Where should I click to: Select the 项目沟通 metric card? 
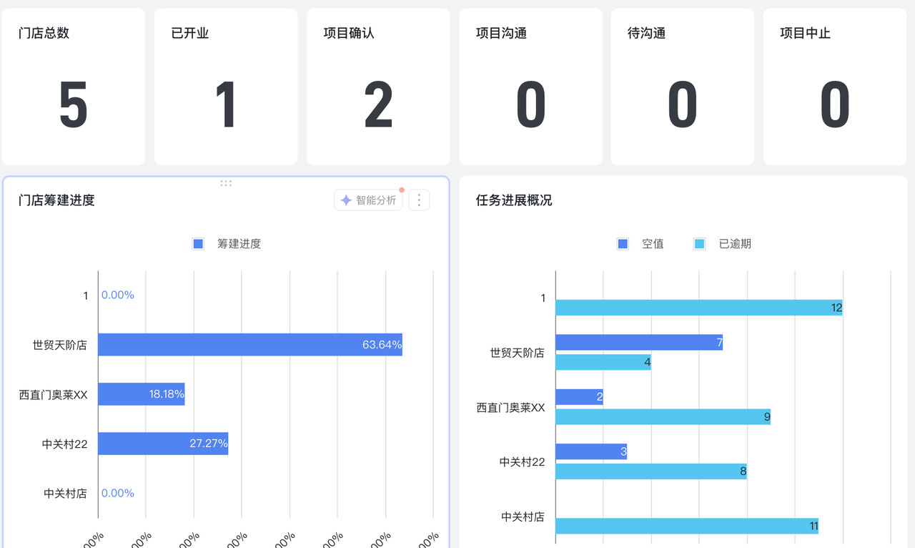coord(530,87)
